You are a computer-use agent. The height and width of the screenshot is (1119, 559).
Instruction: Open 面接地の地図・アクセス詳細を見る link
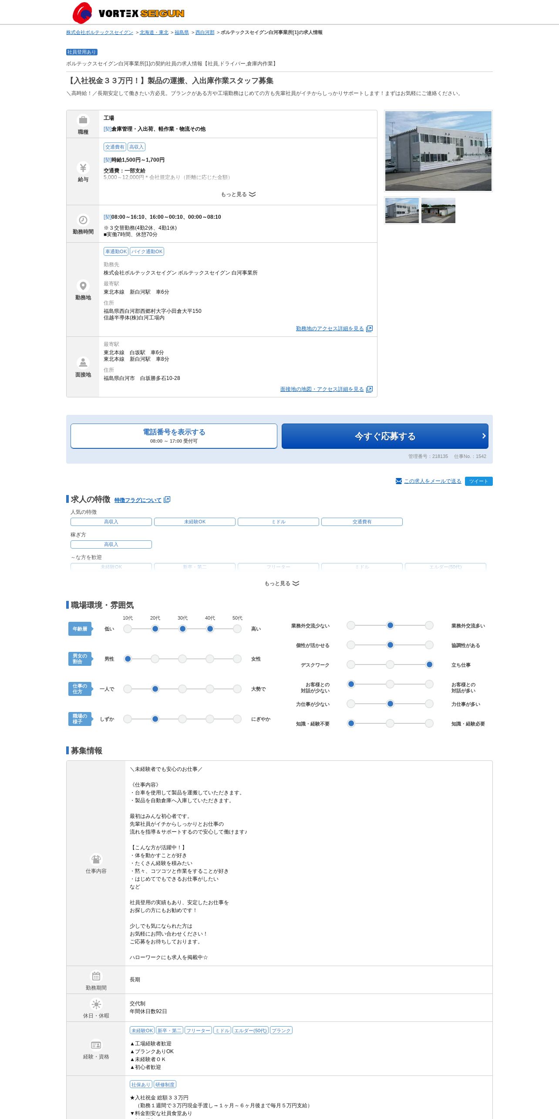(x=322, y=389)
